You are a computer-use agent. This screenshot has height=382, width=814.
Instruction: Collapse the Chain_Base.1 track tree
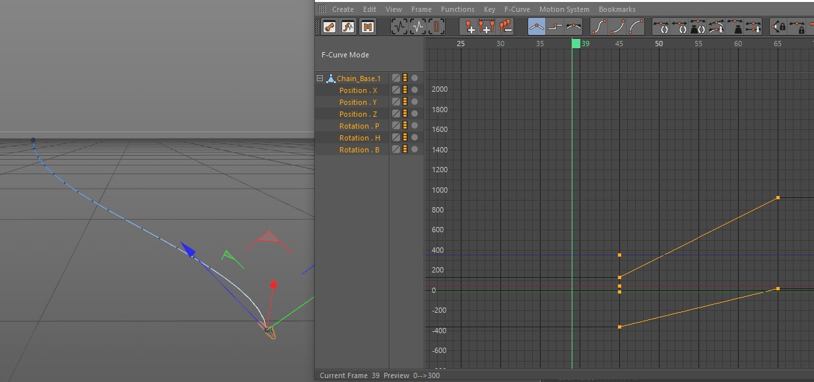[x=320, y=79]
